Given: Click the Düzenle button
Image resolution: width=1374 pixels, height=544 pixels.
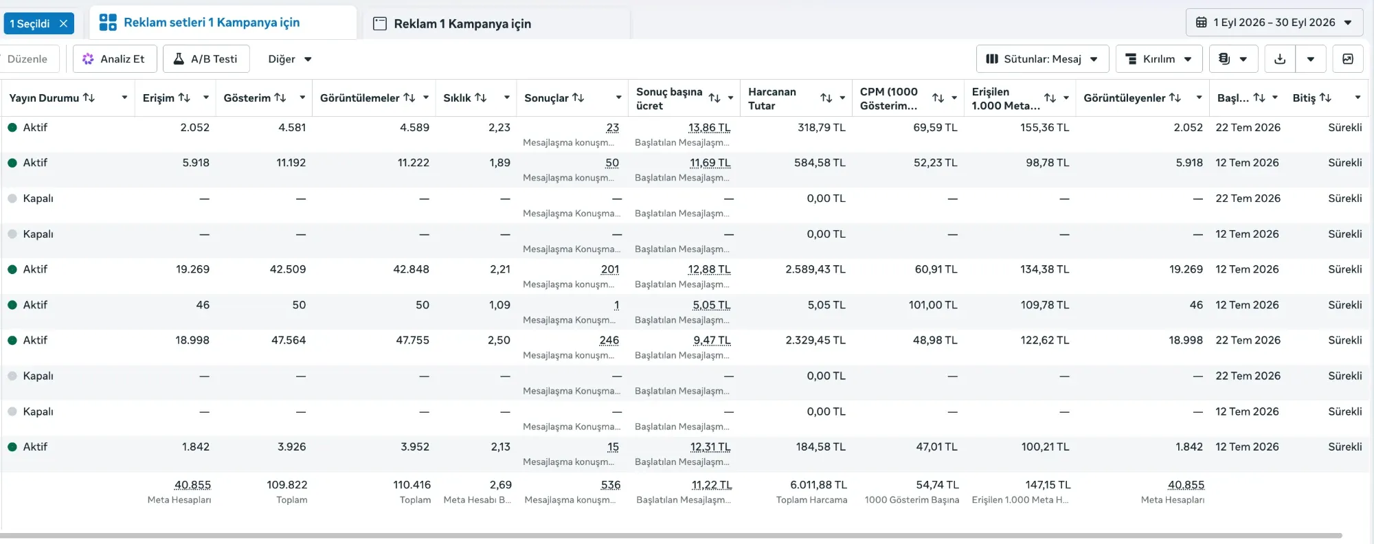Looking at the screenshot, I should (x=27, y=59).
